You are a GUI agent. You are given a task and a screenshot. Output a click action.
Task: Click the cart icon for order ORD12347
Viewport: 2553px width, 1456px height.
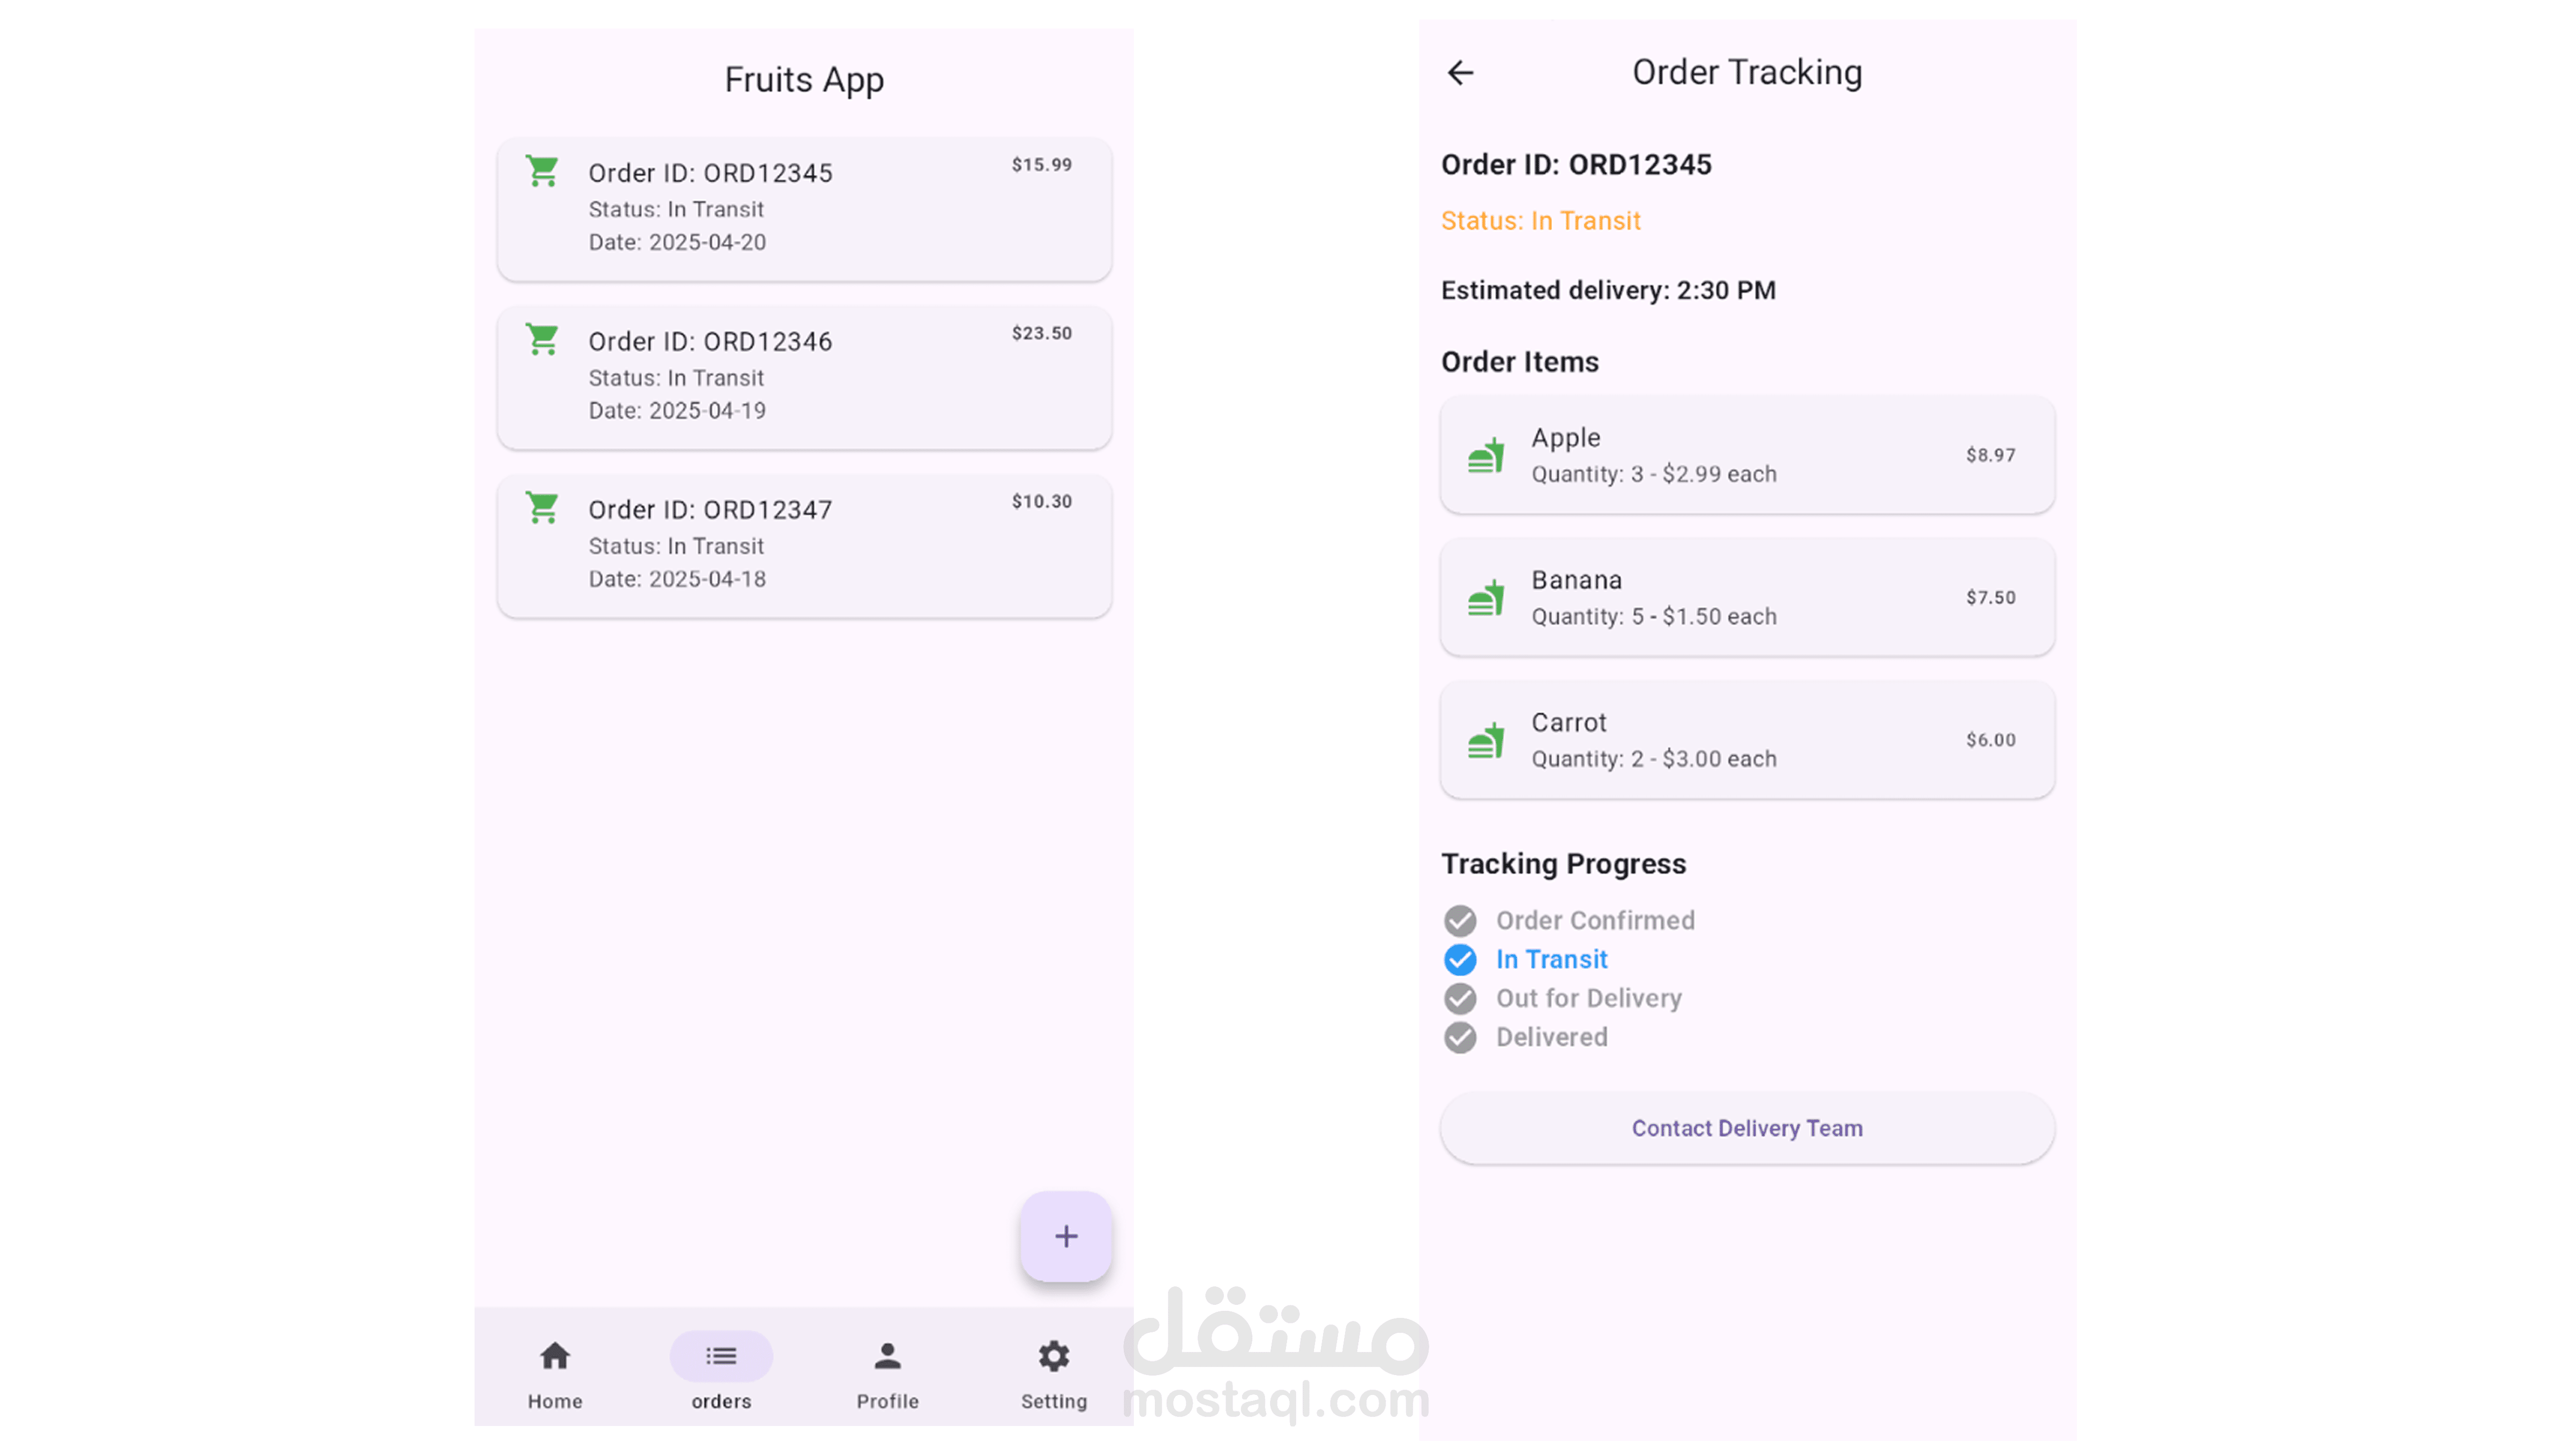[542, 508]
